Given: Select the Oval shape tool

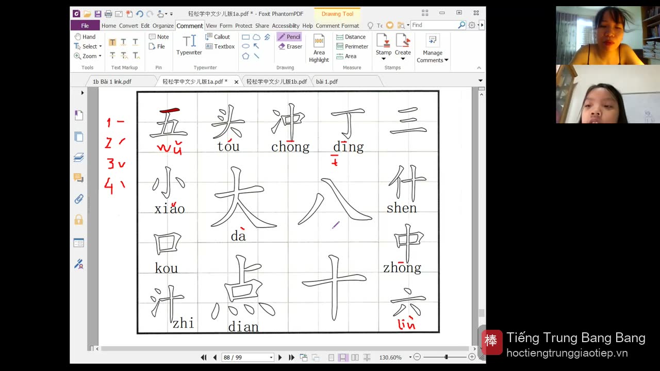Looking at the screenshot, I should pyautogui.click(x=246, y=46).
